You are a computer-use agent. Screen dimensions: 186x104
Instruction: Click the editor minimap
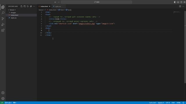(x=177, y=12)
